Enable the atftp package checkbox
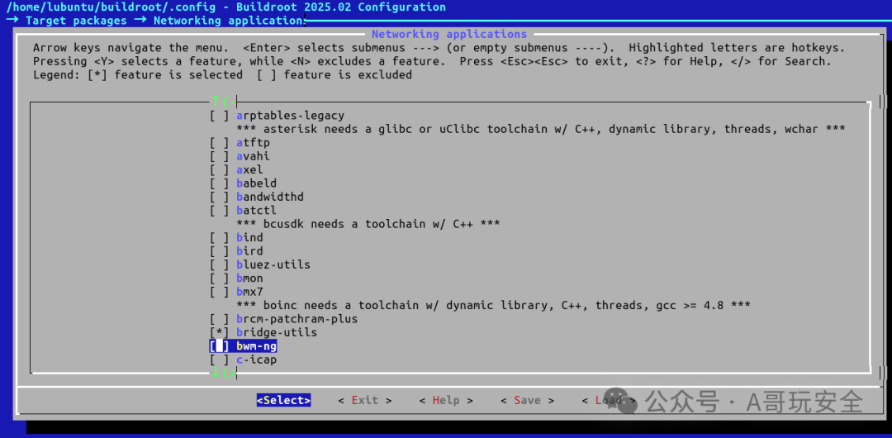This screenshot has height=438, width=892. point(220,143)
